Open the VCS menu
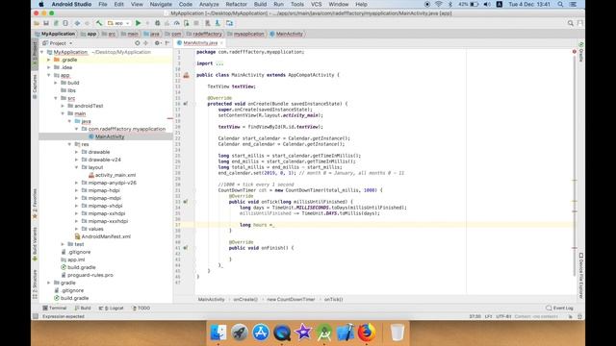The height and width of the screenshot is (346, 616). click(317, 4)
